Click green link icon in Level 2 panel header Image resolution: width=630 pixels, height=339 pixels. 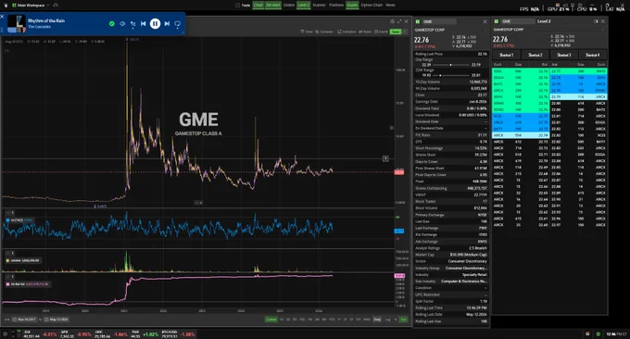point(497,21)
